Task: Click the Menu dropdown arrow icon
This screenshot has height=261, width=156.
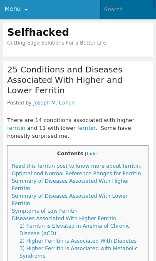Action: pyautogui.click(x=26, y=10)
